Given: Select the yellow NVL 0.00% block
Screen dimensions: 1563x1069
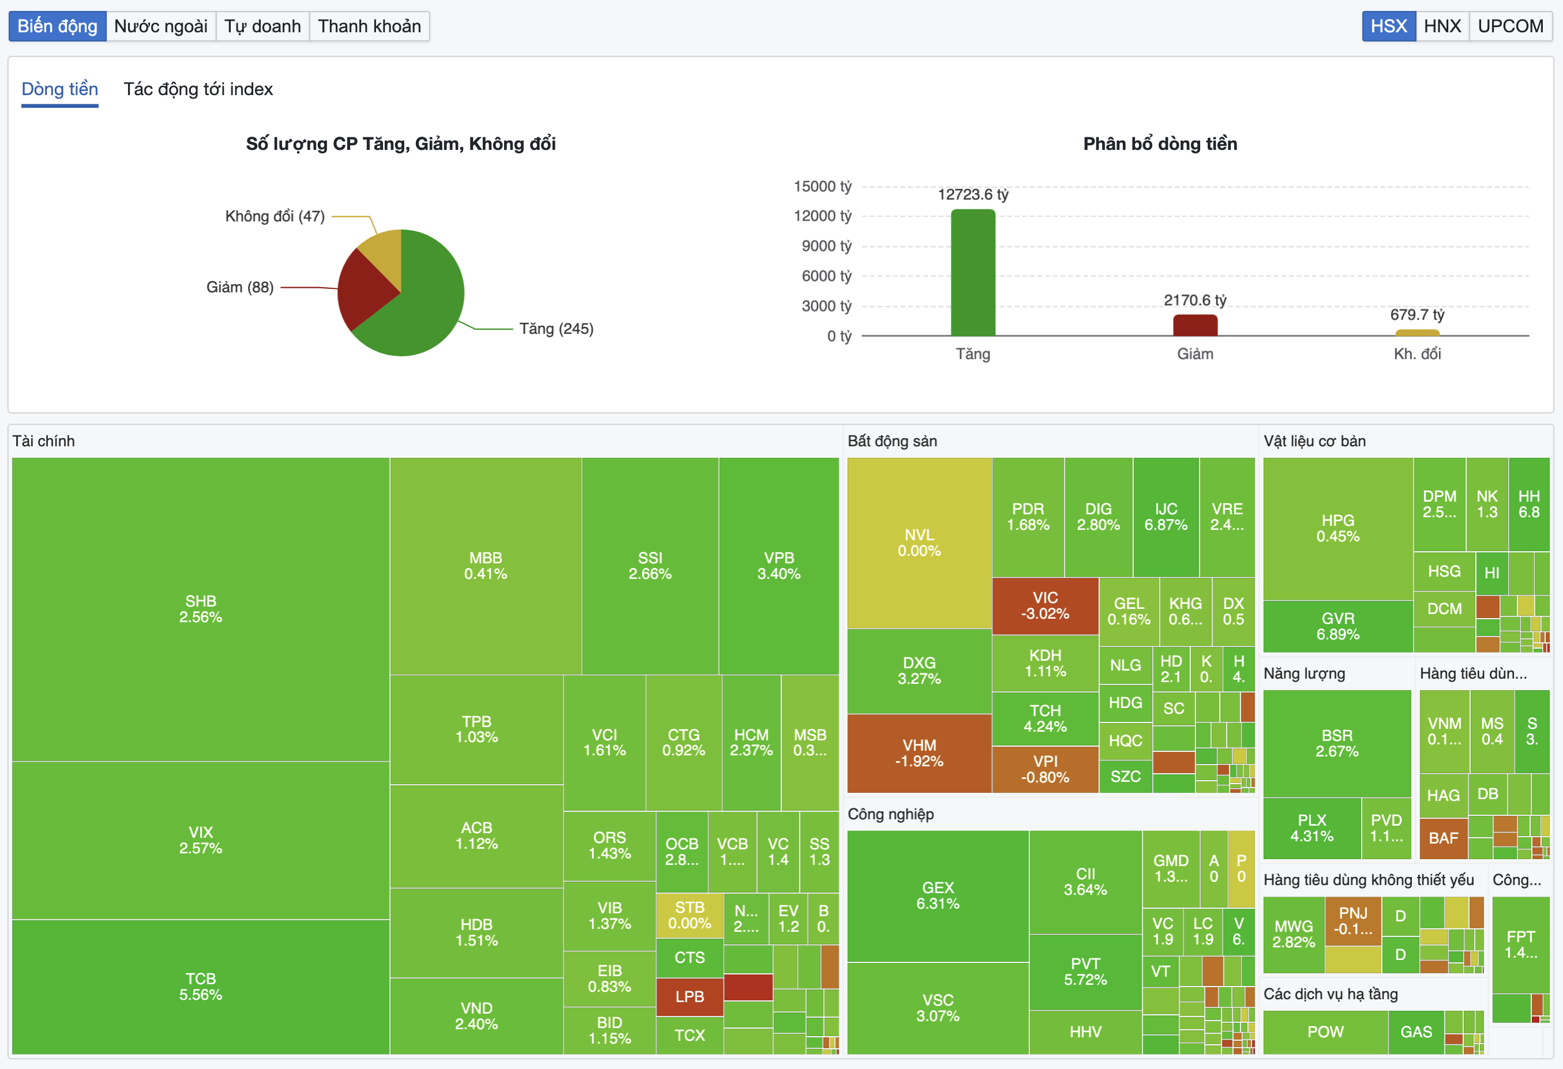Looking at the screenshot, I should pyautogui.click(x=919, y=543).
